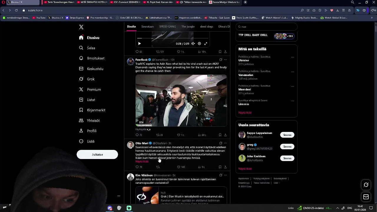Switch to SPEED GANG tab
This screenshot has width=377, height=212.
[168, 26]
